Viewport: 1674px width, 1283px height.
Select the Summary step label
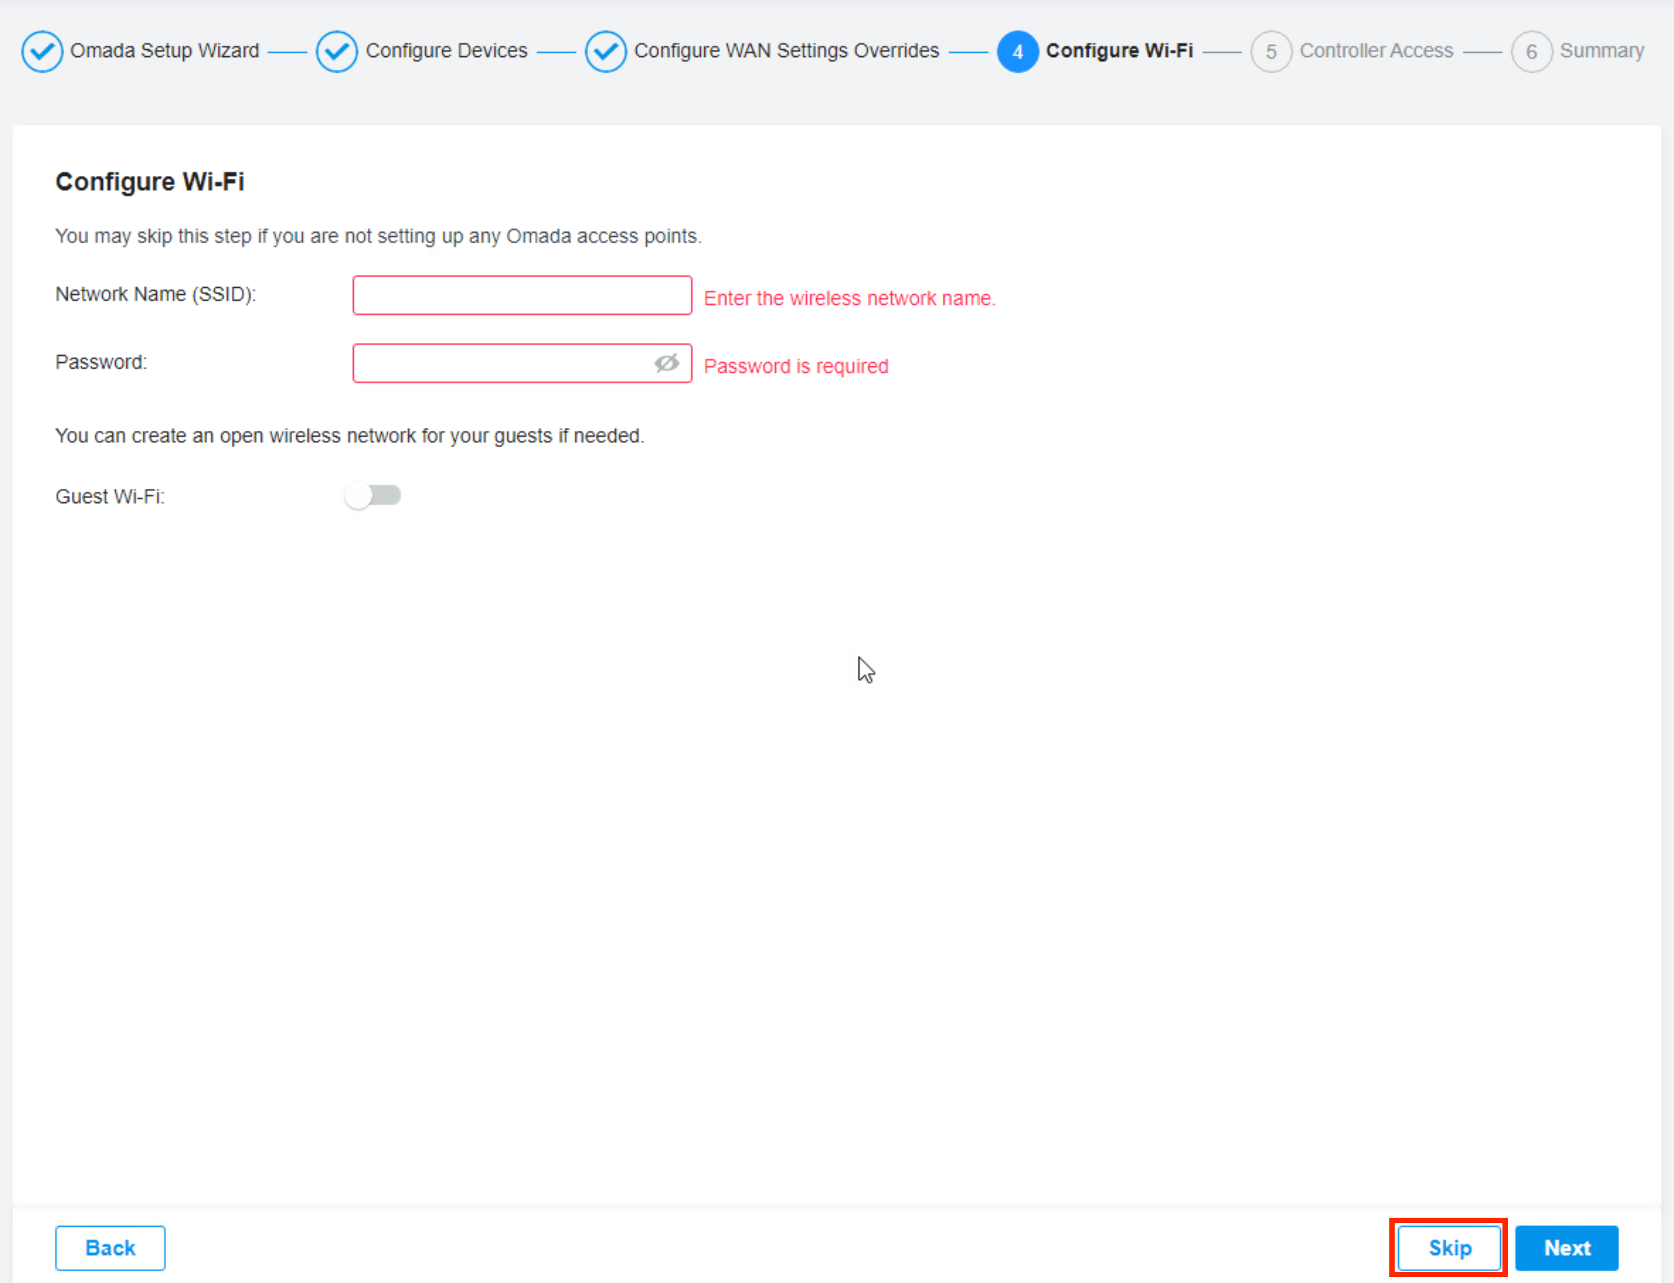pyautogui.click(x=1601, y=50)
